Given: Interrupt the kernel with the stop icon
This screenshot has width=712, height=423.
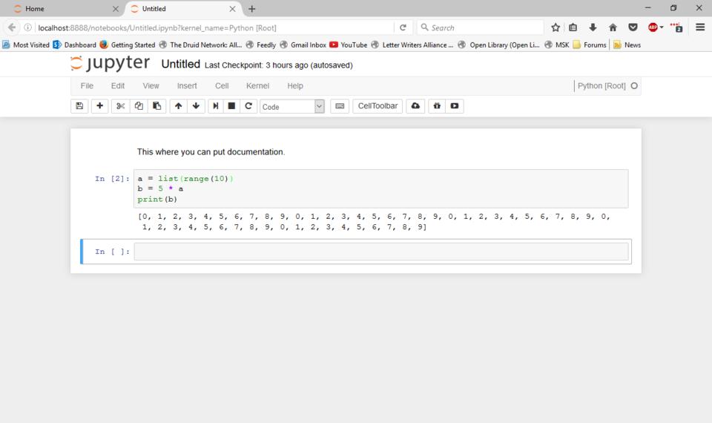Looking at the screenshot, I should click(x=232, y=106).
